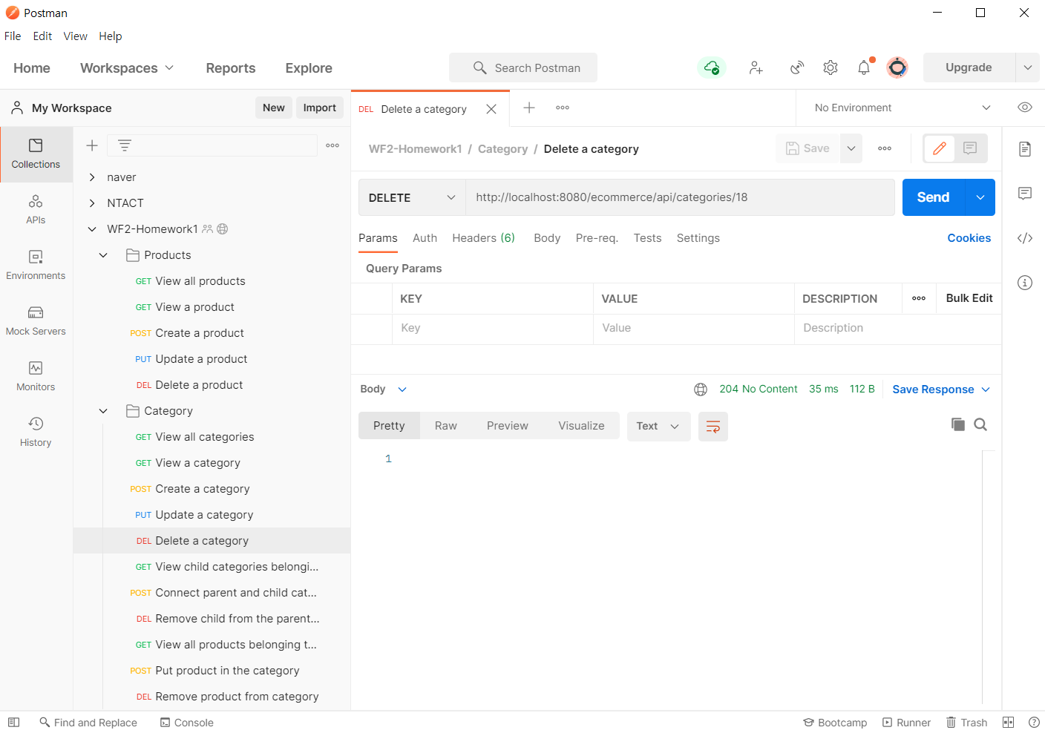Open the documentation icon in right sidebar
The height and width of the screenshot is (733, 1045).
pyautogui.click(x=1025, y=149)
